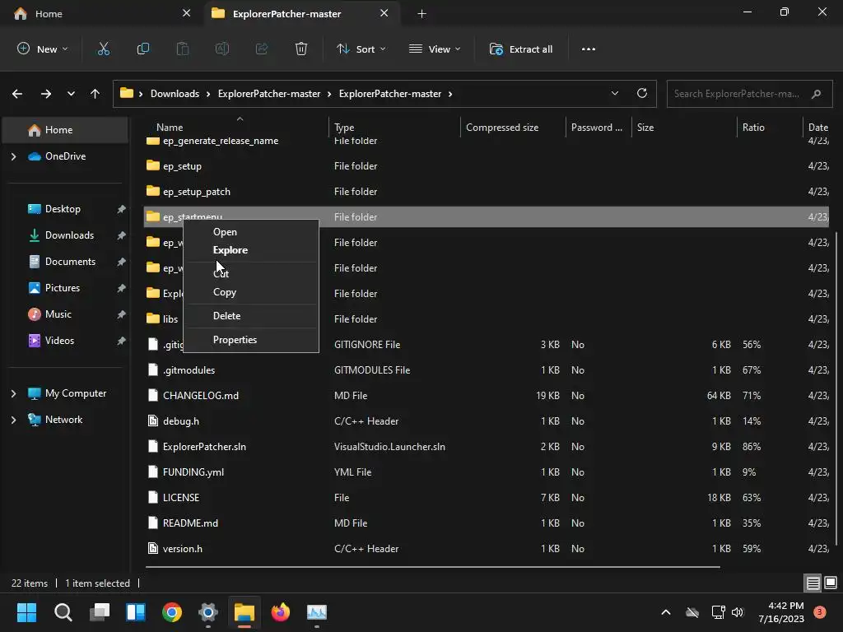
Task: Click the Delete trash icon in toolbar
Action: [x=301, y=49]
